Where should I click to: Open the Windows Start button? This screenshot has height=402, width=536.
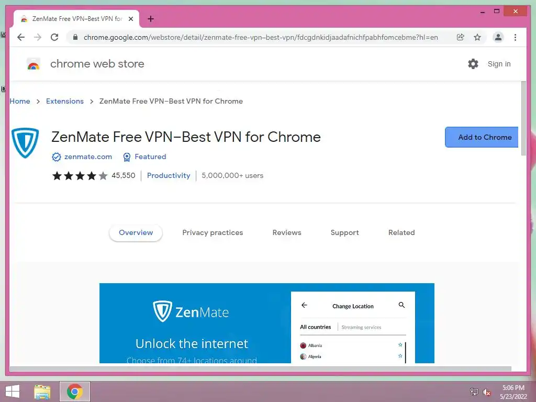tap(13, 392)
